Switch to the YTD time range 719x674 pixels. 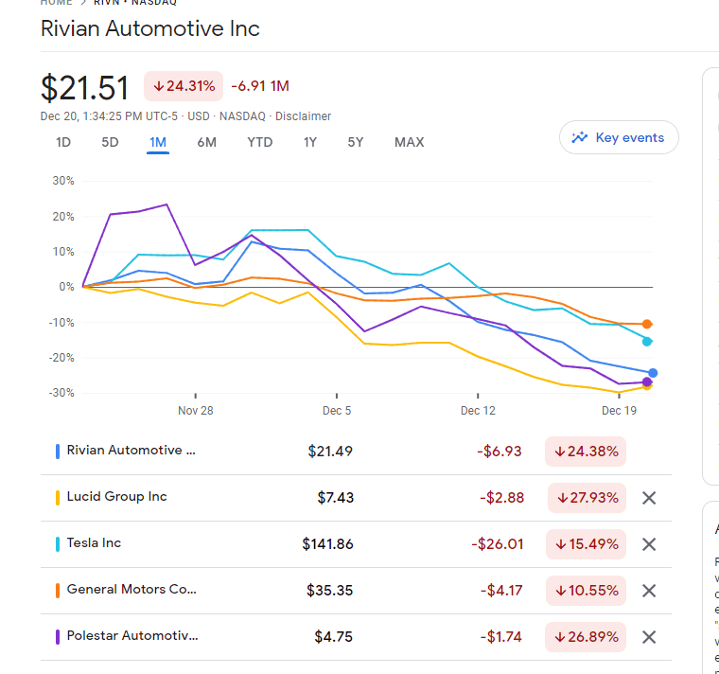pyautogui.click(x=260, y=142)
